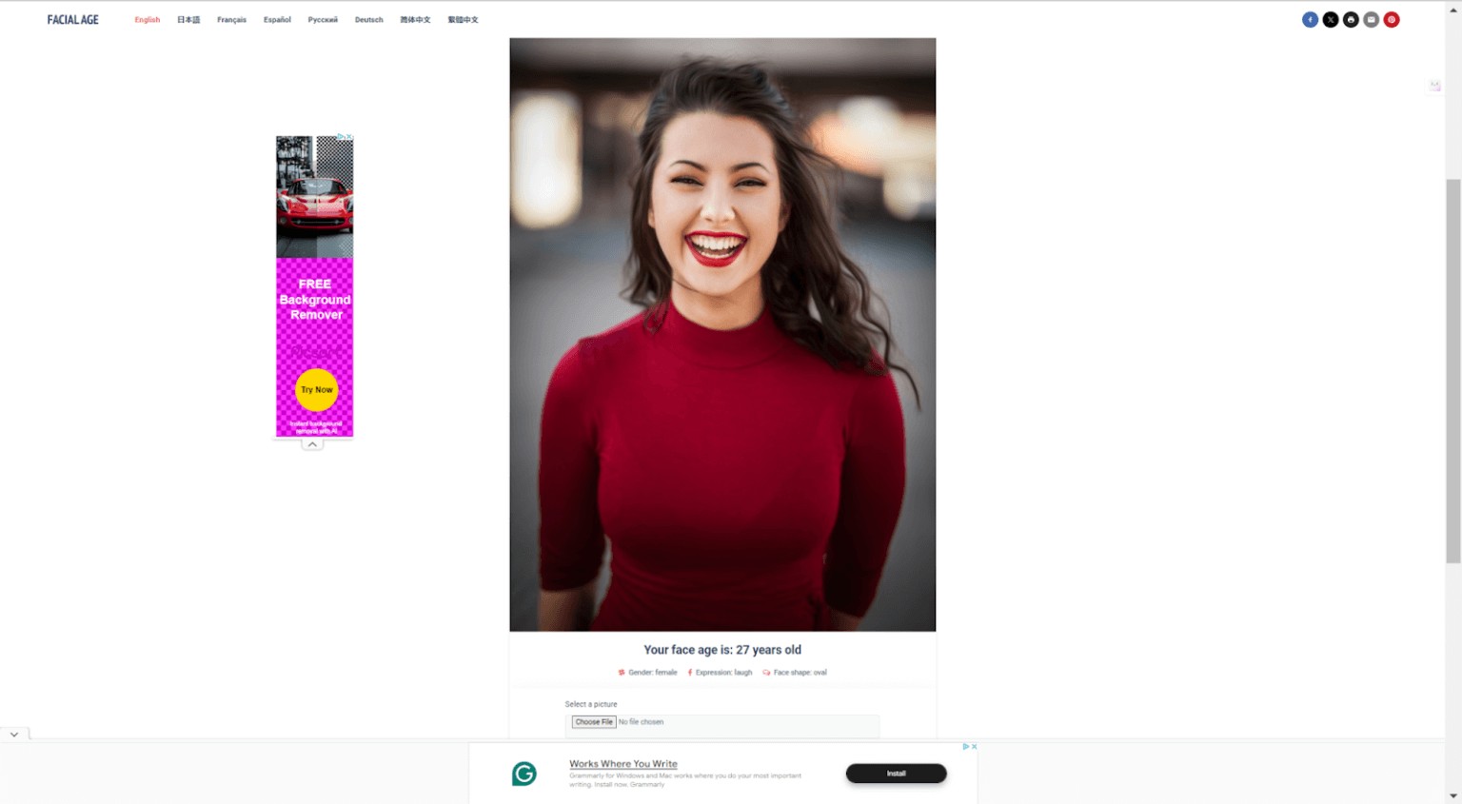Pin the page with Pinterest icon
The height and width of the screenshot is (804, 1462).
pos(1391,20)
